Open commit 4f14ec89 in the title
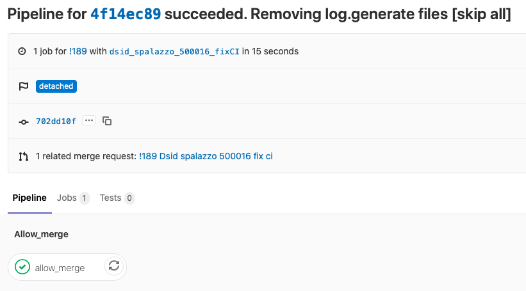 click(126, 14)
